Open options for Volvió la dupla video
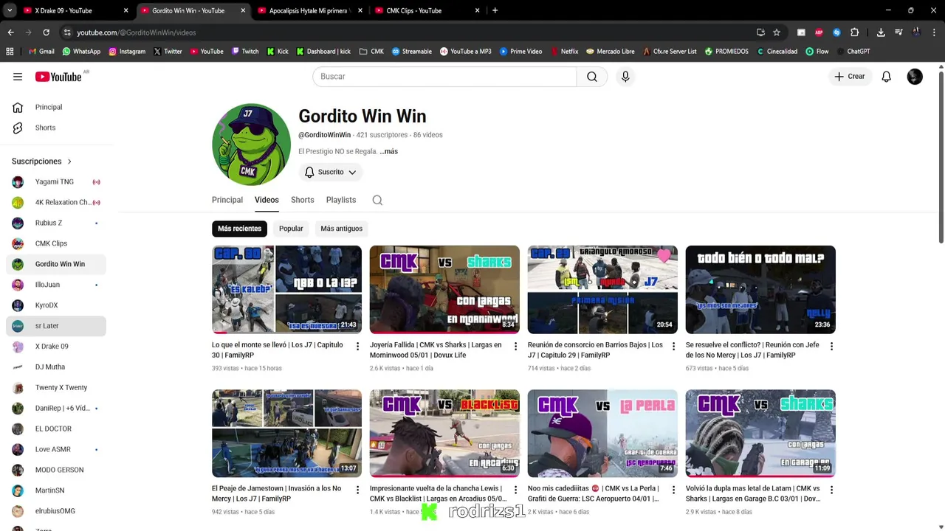The height and width of the screenshot is (531, 945). coord(832,490)
